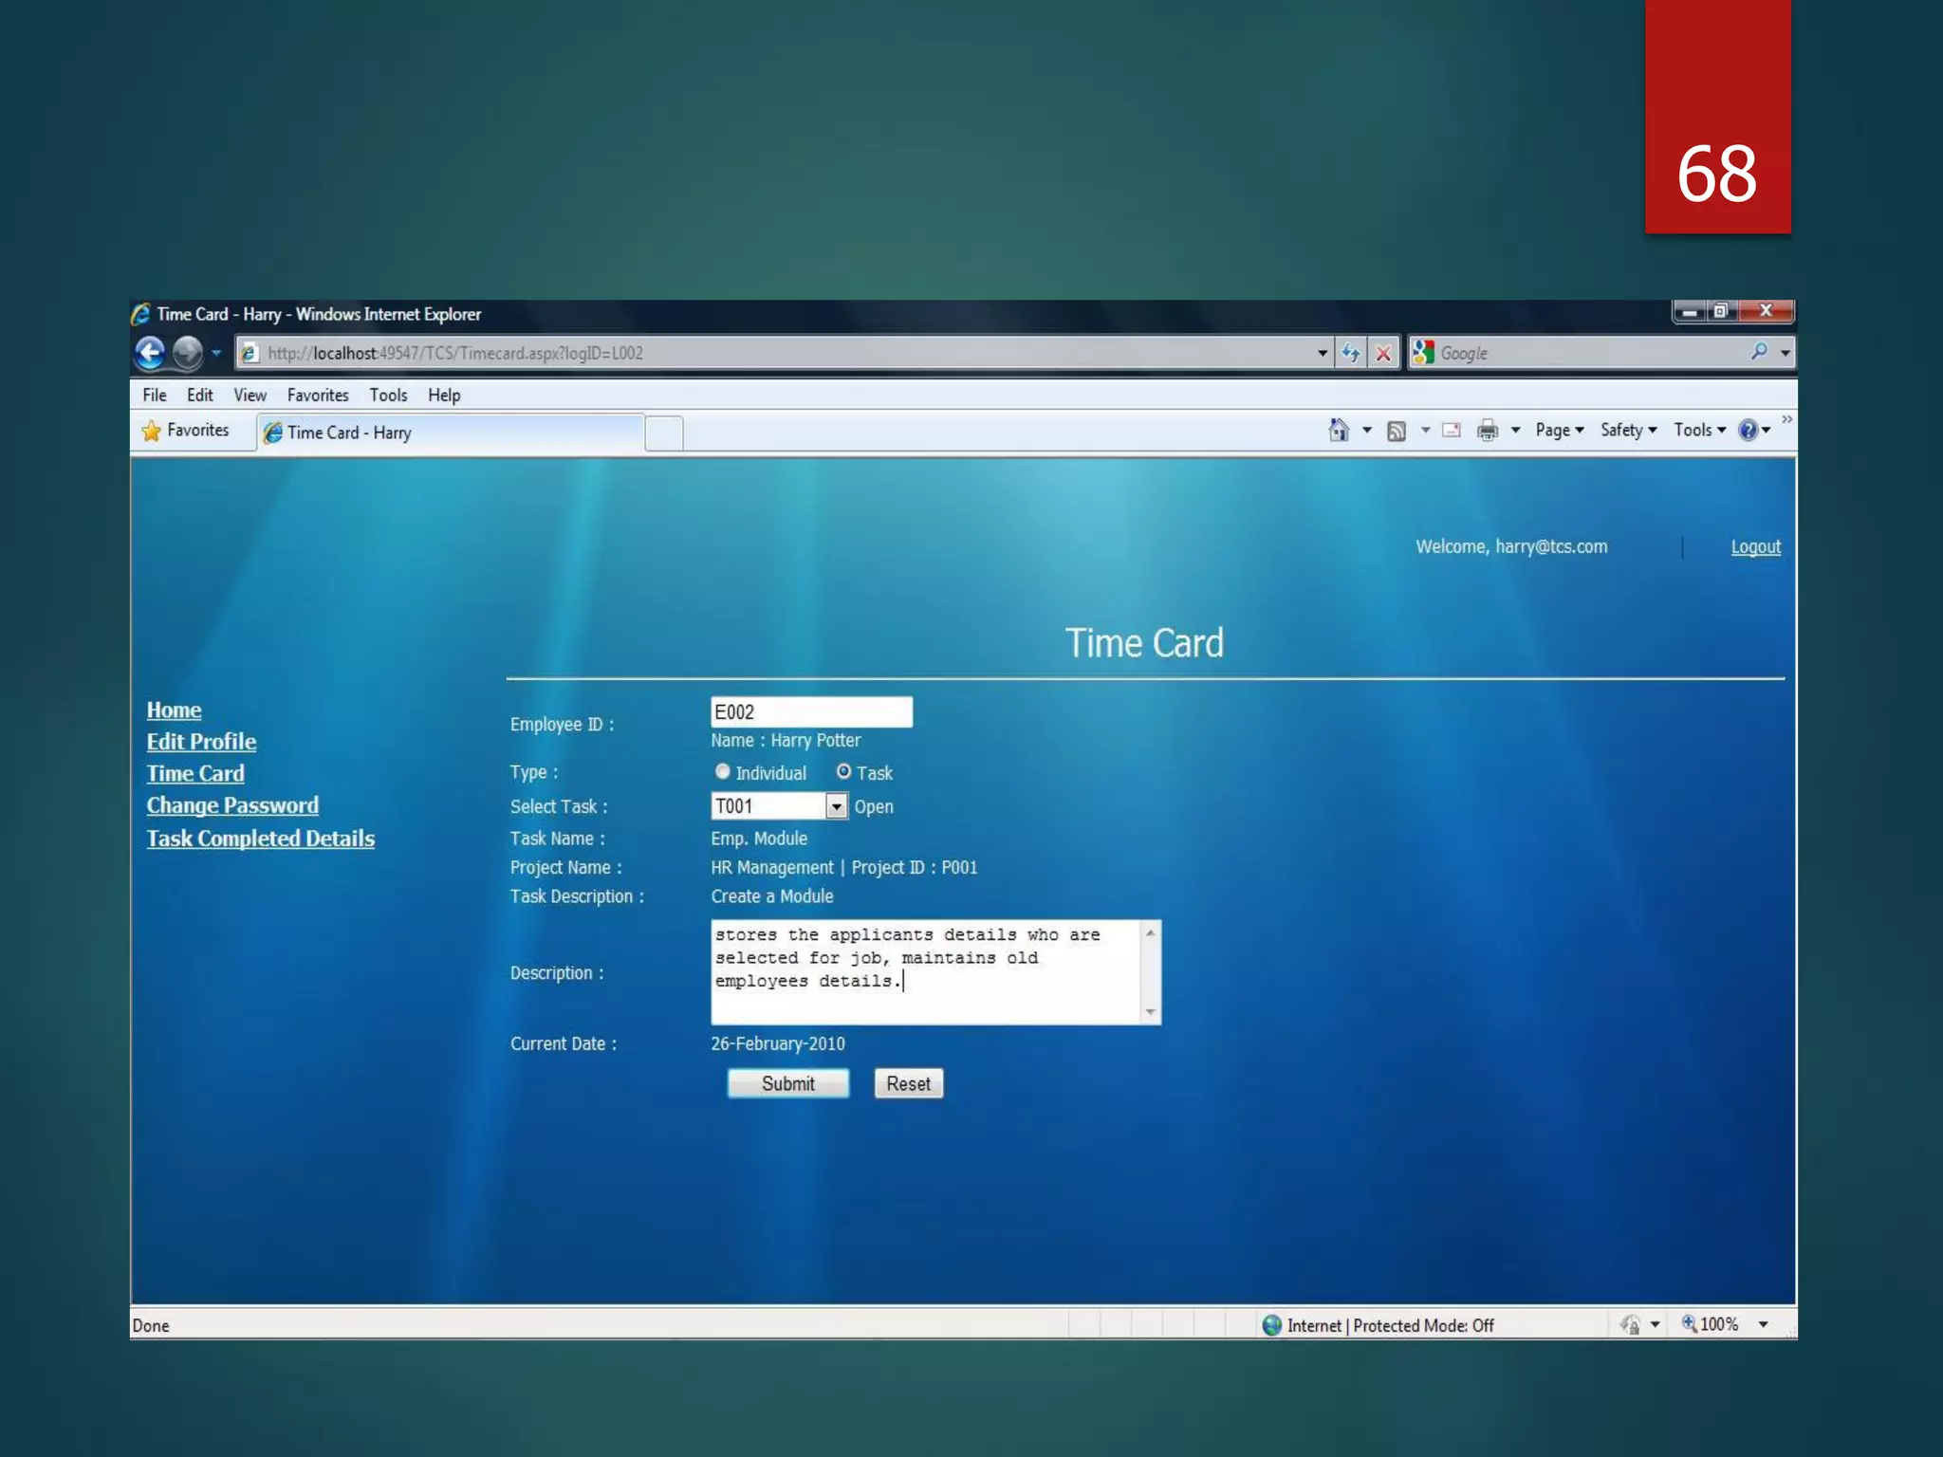Click the Home page icon in command bar
The height and width of the screenshot is (1457, 1943).
pos(1338,431)
